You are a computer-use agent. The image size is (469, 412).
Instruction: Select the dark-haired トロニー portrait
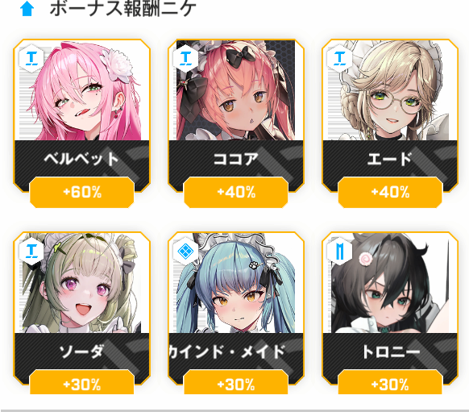tap(390, 283)
